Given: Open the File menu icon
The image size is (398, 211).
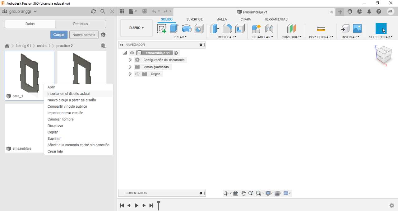Looking at the screenshot, I should [133, 12].
